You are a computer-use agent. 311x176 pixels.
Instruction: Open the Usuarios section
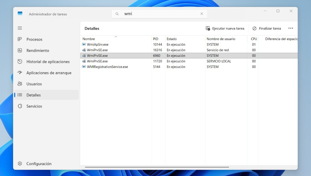pos(46,84)
